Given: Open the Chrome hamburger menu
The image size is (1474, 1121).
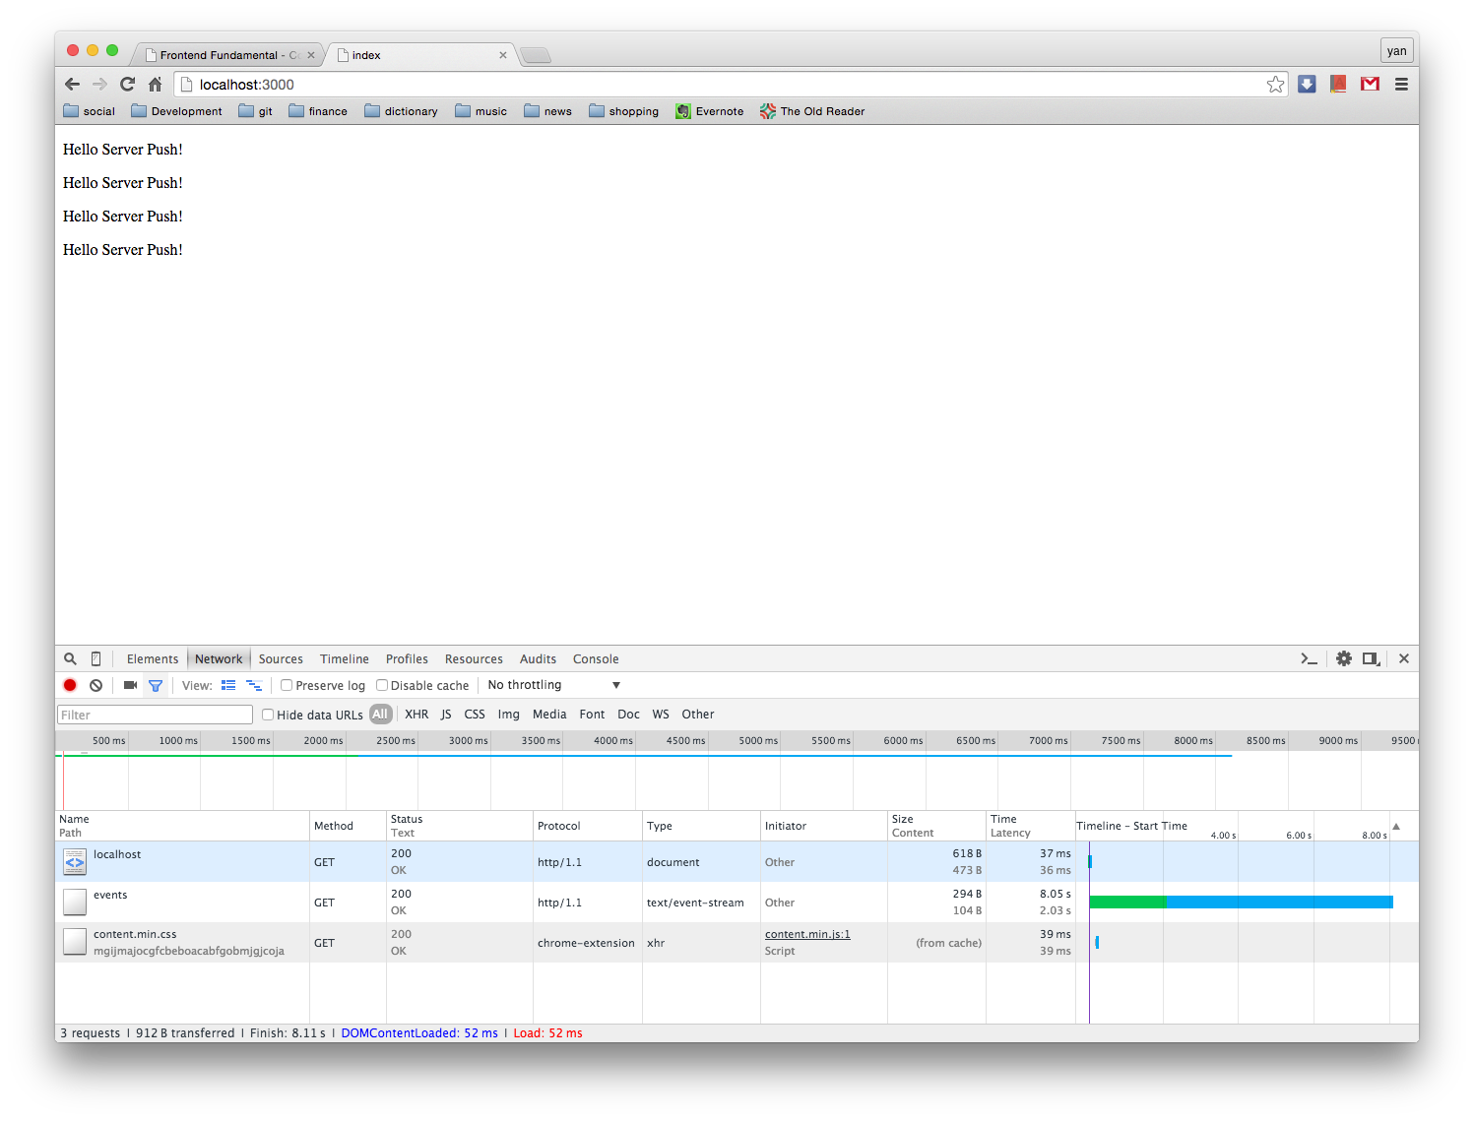Looking at the screenshot, I should tap(1401, 85).
